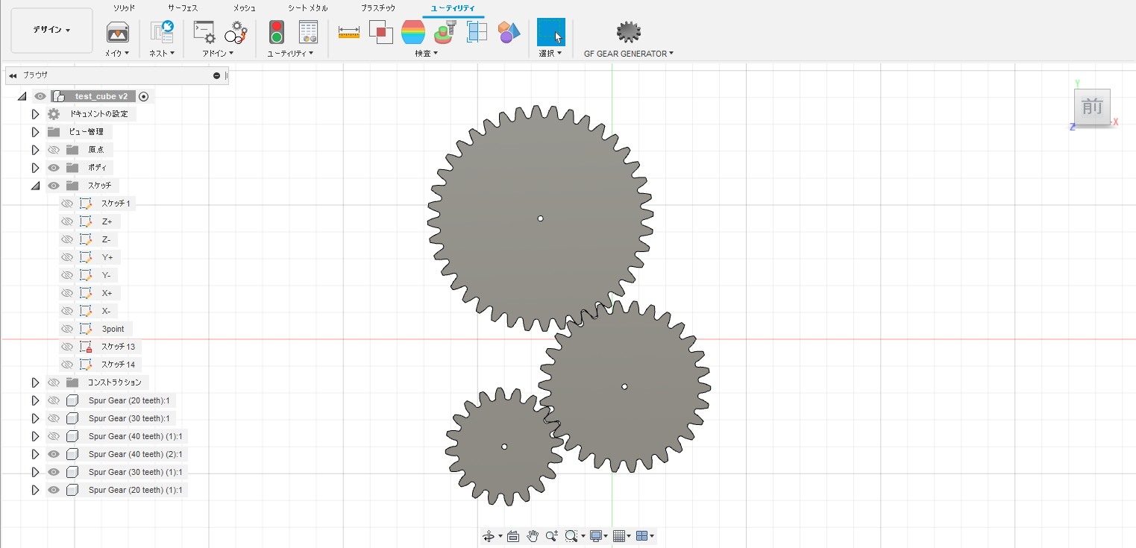Switch to the ソリッド tab
1136x548 pixels.
pos(124,7)
